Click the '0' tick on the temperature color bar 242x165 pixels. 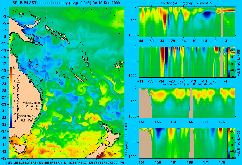point(14,101)
